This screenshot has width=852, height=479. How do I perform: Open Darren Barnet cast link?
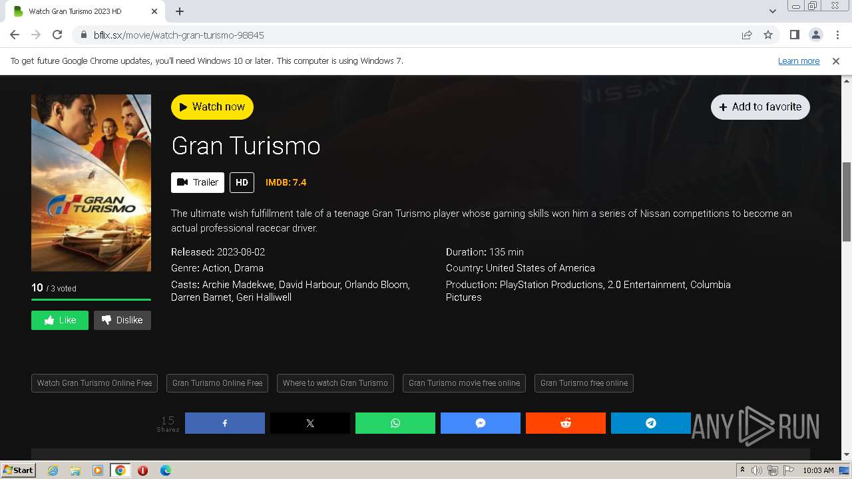tap(200, 297)
